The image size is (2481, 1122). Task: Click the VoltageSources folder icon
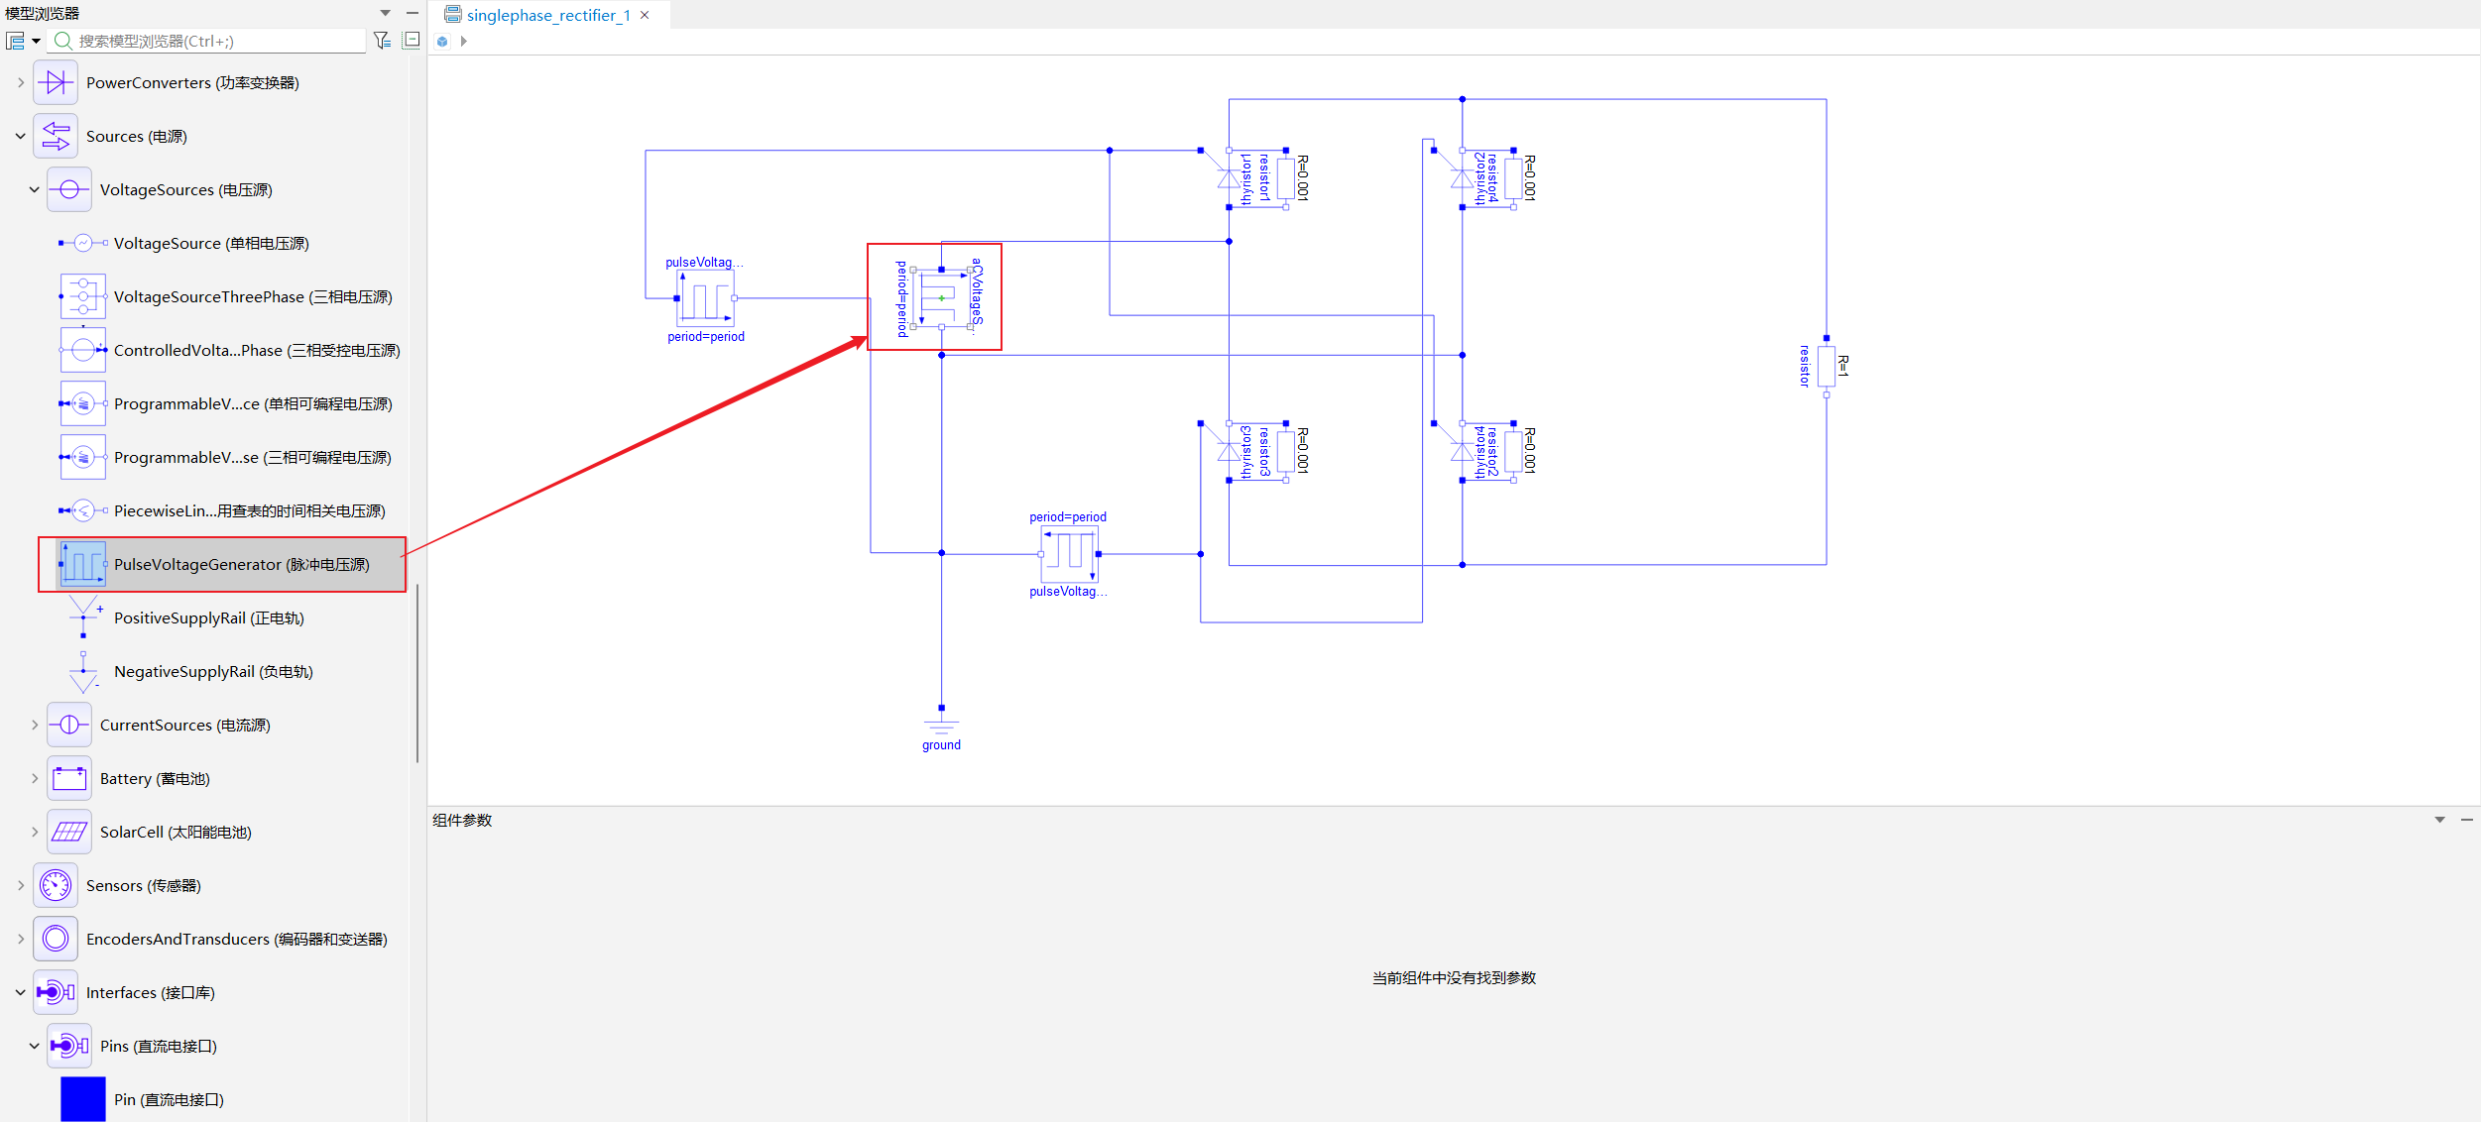pyautogui.click(x=69, y=189)
